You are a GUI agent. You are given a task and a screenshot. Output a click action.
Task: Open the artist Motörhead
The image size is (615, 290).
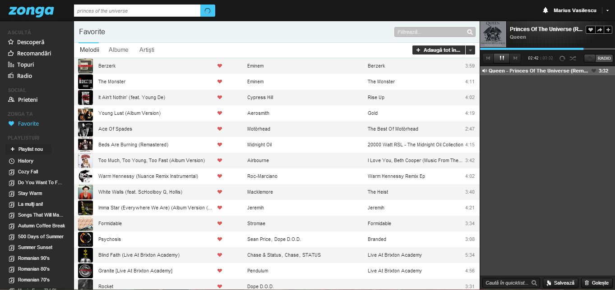(x=259, y=129)
